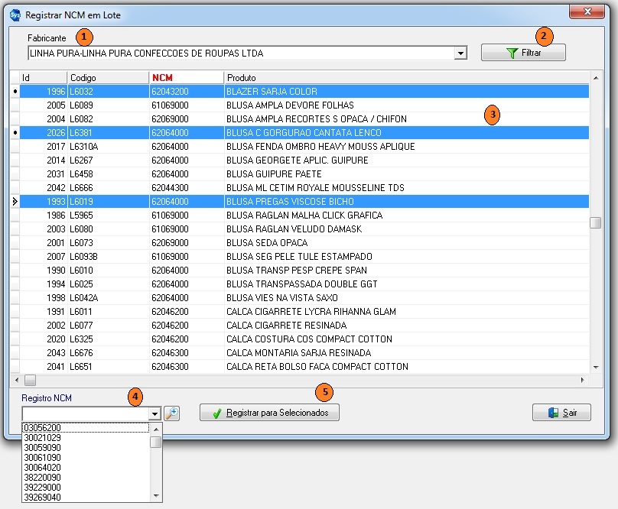Click the horizontal scrollbar right arrow
This screenshot has width=618, height=509.
click(583, 380)
